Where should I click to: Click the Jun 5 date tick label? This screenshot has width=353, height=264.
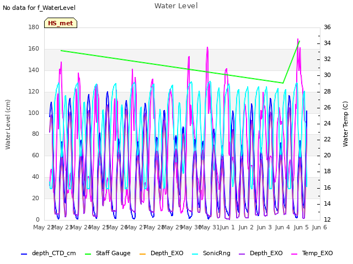(301, 227)
